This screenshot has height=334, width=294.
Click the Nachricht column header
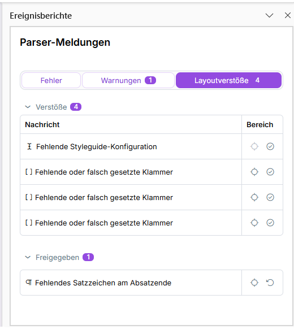[x=42, y=124]
